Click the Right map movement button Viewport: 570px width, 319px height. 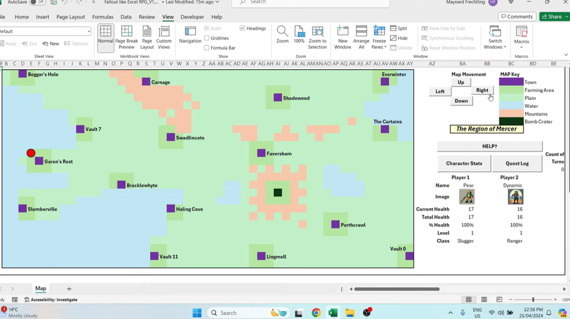(x=482, y=90)
